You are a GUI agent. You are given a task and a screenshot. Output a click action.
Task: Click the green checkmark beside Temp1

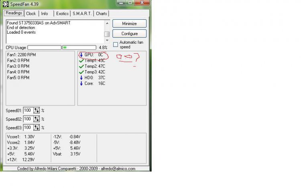[81, 61]
